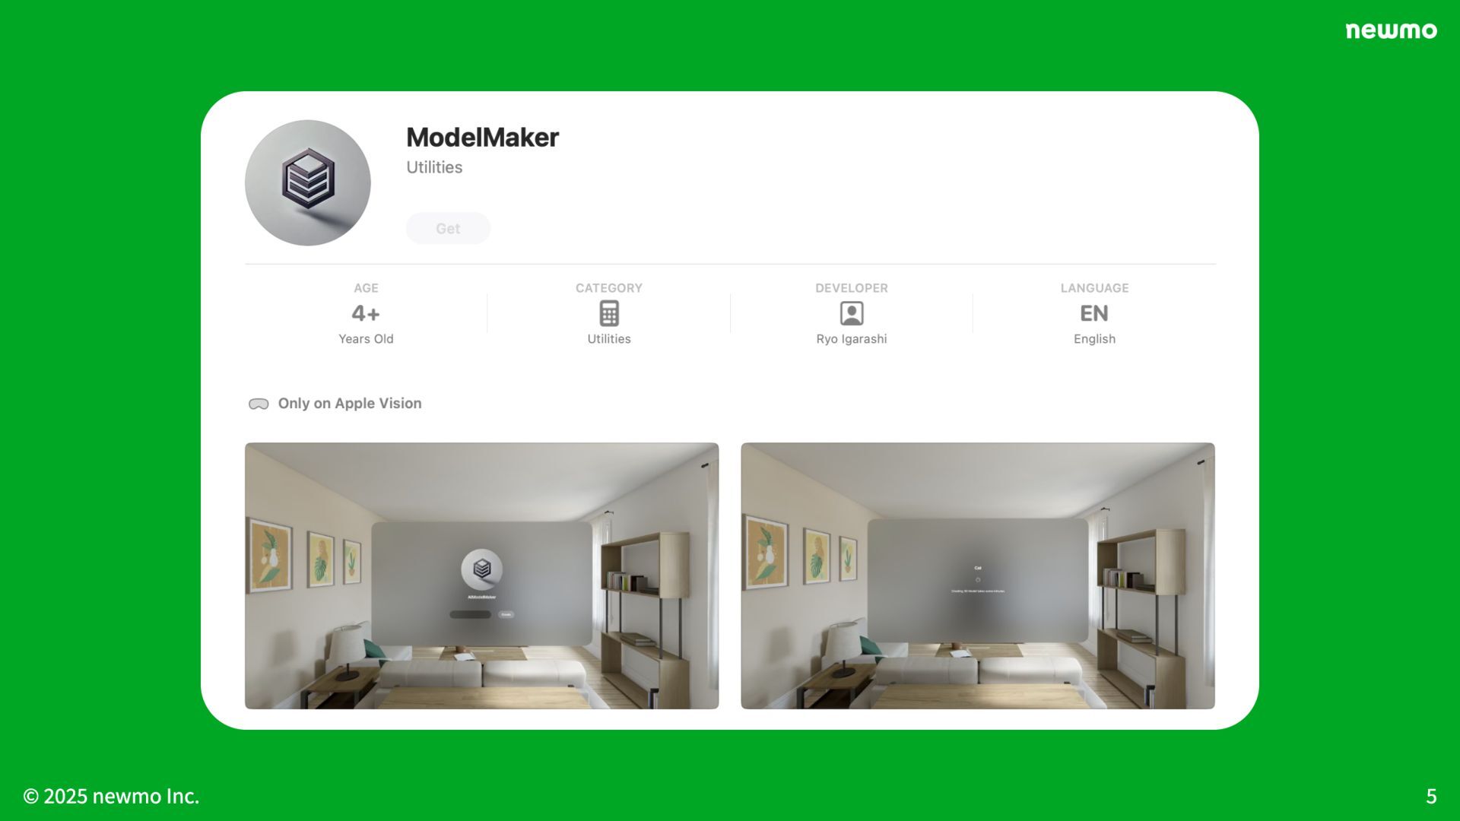
Task: Click the ModelMaker app title
Action: pyautogui.click(x=482, y=138)
